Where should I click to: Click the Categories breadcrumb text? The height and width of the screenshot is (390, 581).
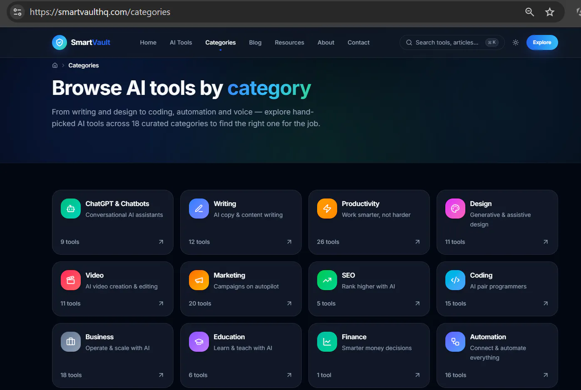point(84,65)
